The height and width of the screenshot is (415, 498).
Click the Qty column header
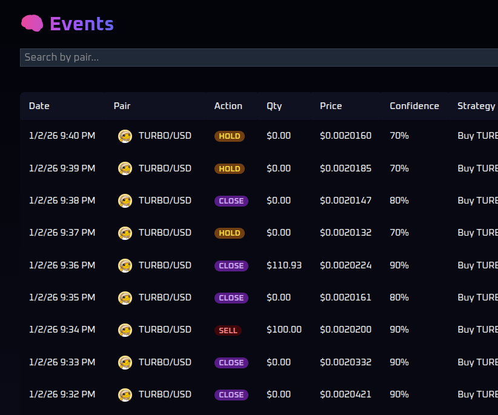pyautogui.click(x=274, y=106)
